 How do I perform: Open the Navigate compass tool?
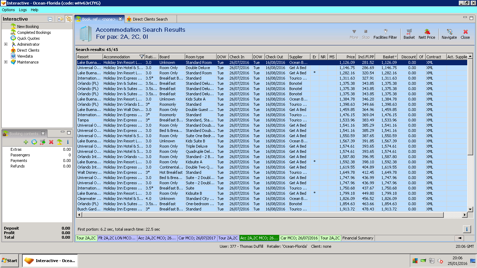449,34
